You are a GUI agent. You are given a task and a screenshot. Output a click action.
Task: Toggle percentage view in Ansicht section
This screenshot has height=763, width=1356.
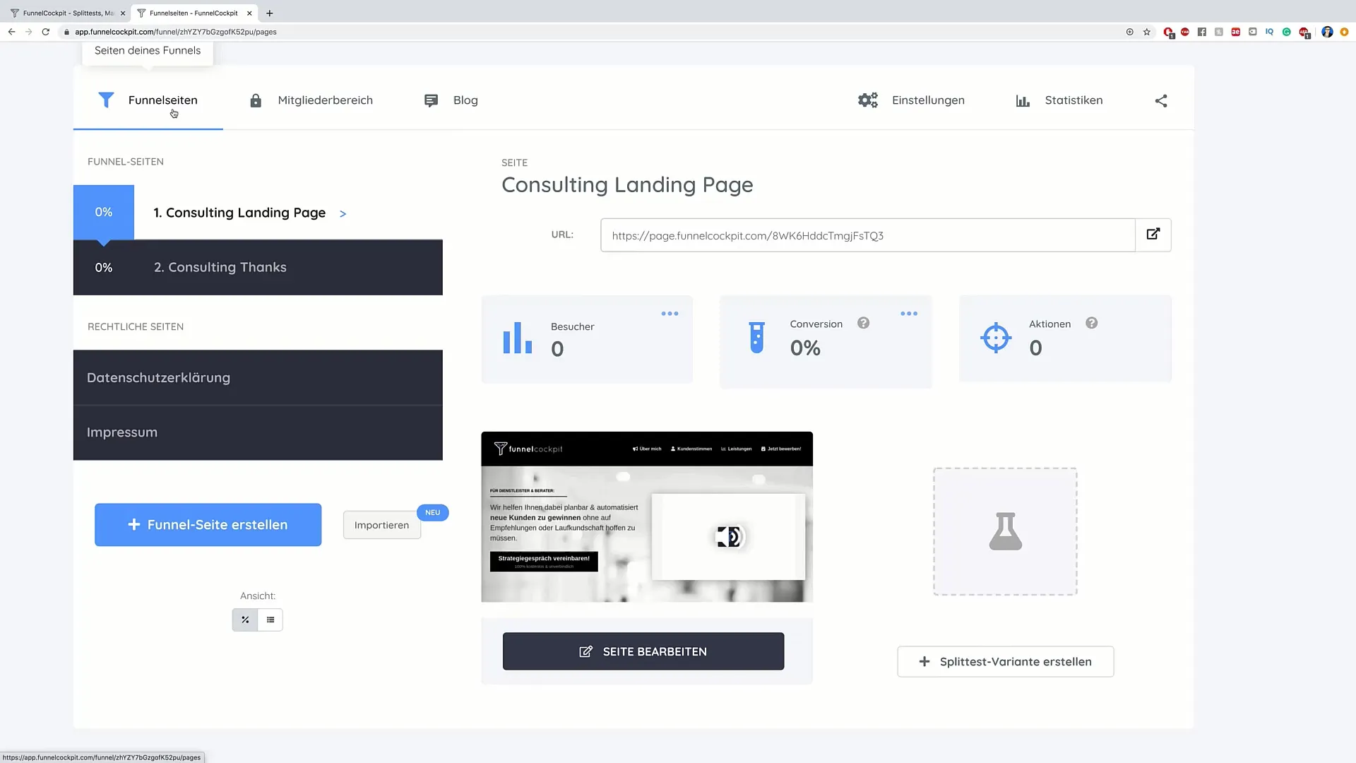[245, 619]
